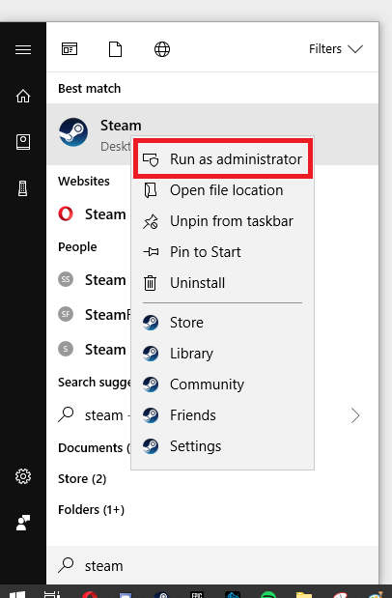Screen dimensions: 392x598
Task: Click the Uninstall trash can icon
Action: (x=150, y=283)
